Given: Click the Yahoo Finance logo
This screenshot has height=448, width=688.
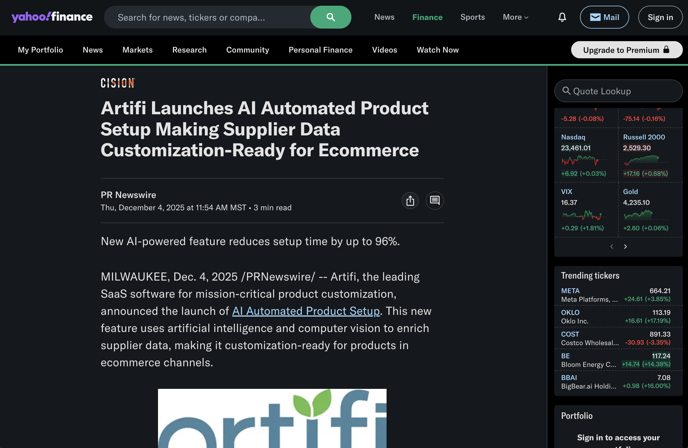Looking at the screenshot, I should (x=52, y=17).
